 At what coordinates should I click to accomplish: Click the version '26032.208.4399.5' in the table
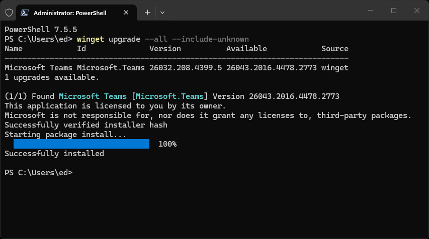[186, 68]
